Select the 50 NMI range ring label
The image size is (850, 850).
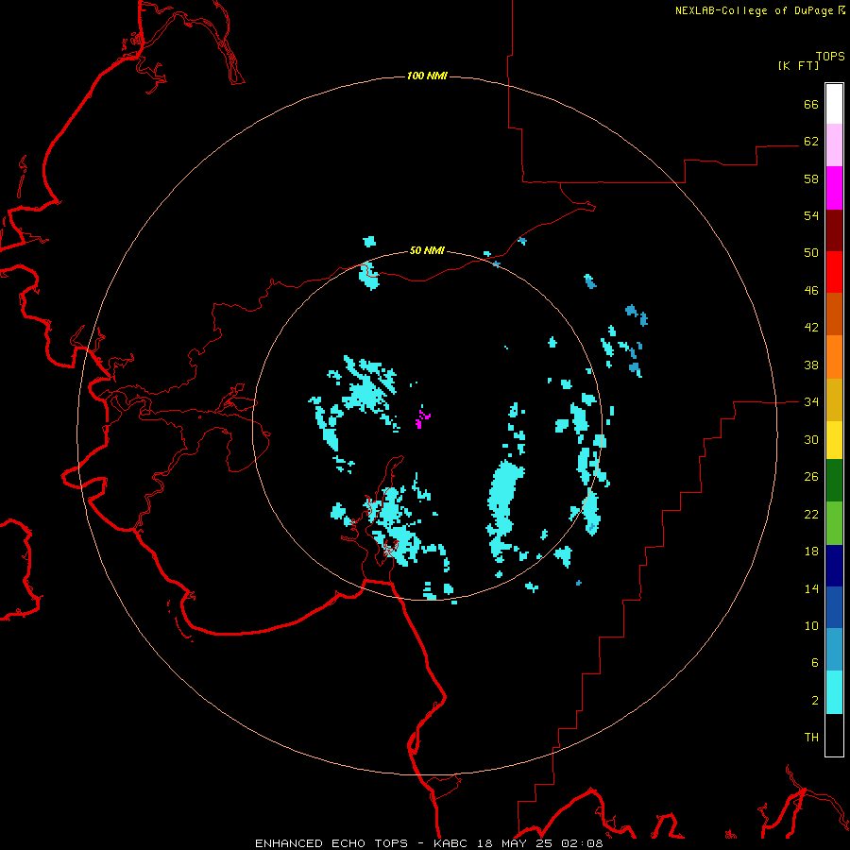click(427, 250)
